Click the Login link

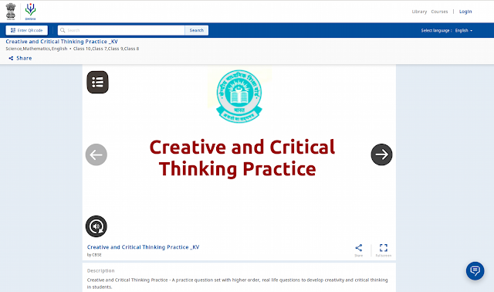tap(465, 12)
